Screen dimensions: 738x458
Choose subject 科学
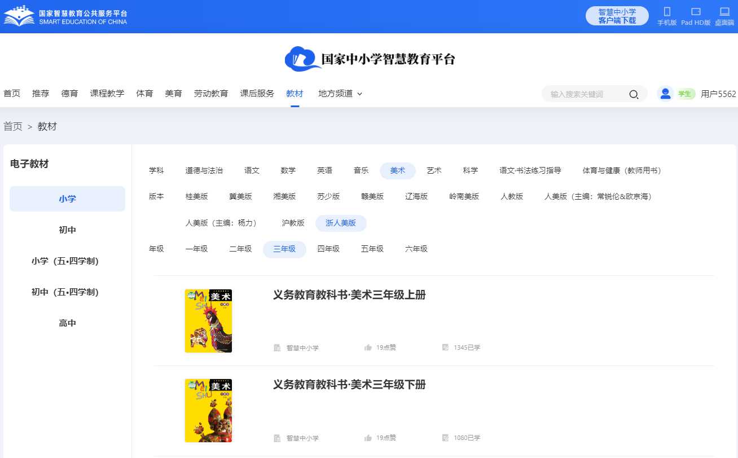pyautogui.click(x=470, y=170)
